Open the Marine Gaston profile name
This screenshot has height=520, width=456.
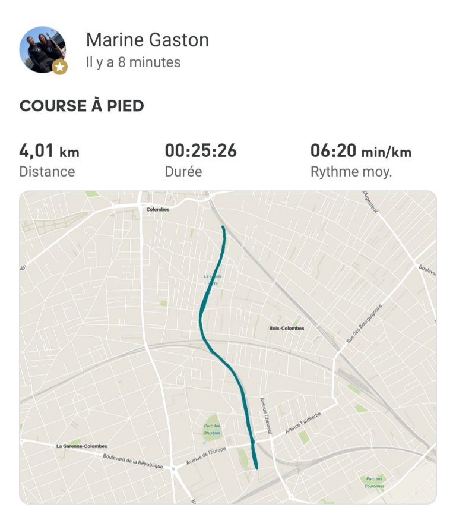click(x=147, y=40)
